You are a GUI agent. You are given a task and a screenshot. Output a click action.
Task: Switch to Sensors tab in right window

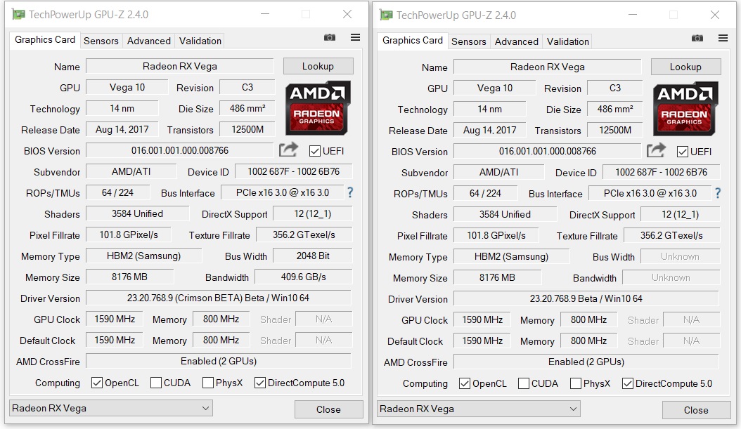click(x=469, y=41)
